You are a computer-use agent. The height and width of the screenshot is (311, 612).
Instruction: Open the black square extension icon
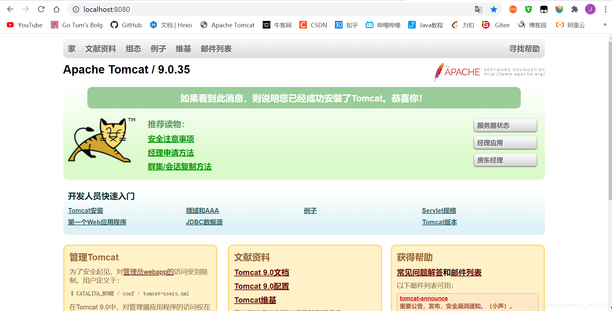tap(544, 9)
